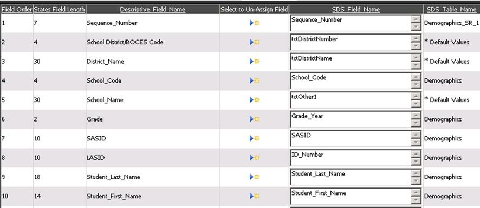Image resolution: width=480 pixels, height=208 pixels.
Task: Click down arrow in Grade_Year field box
Action: point(416,123)
